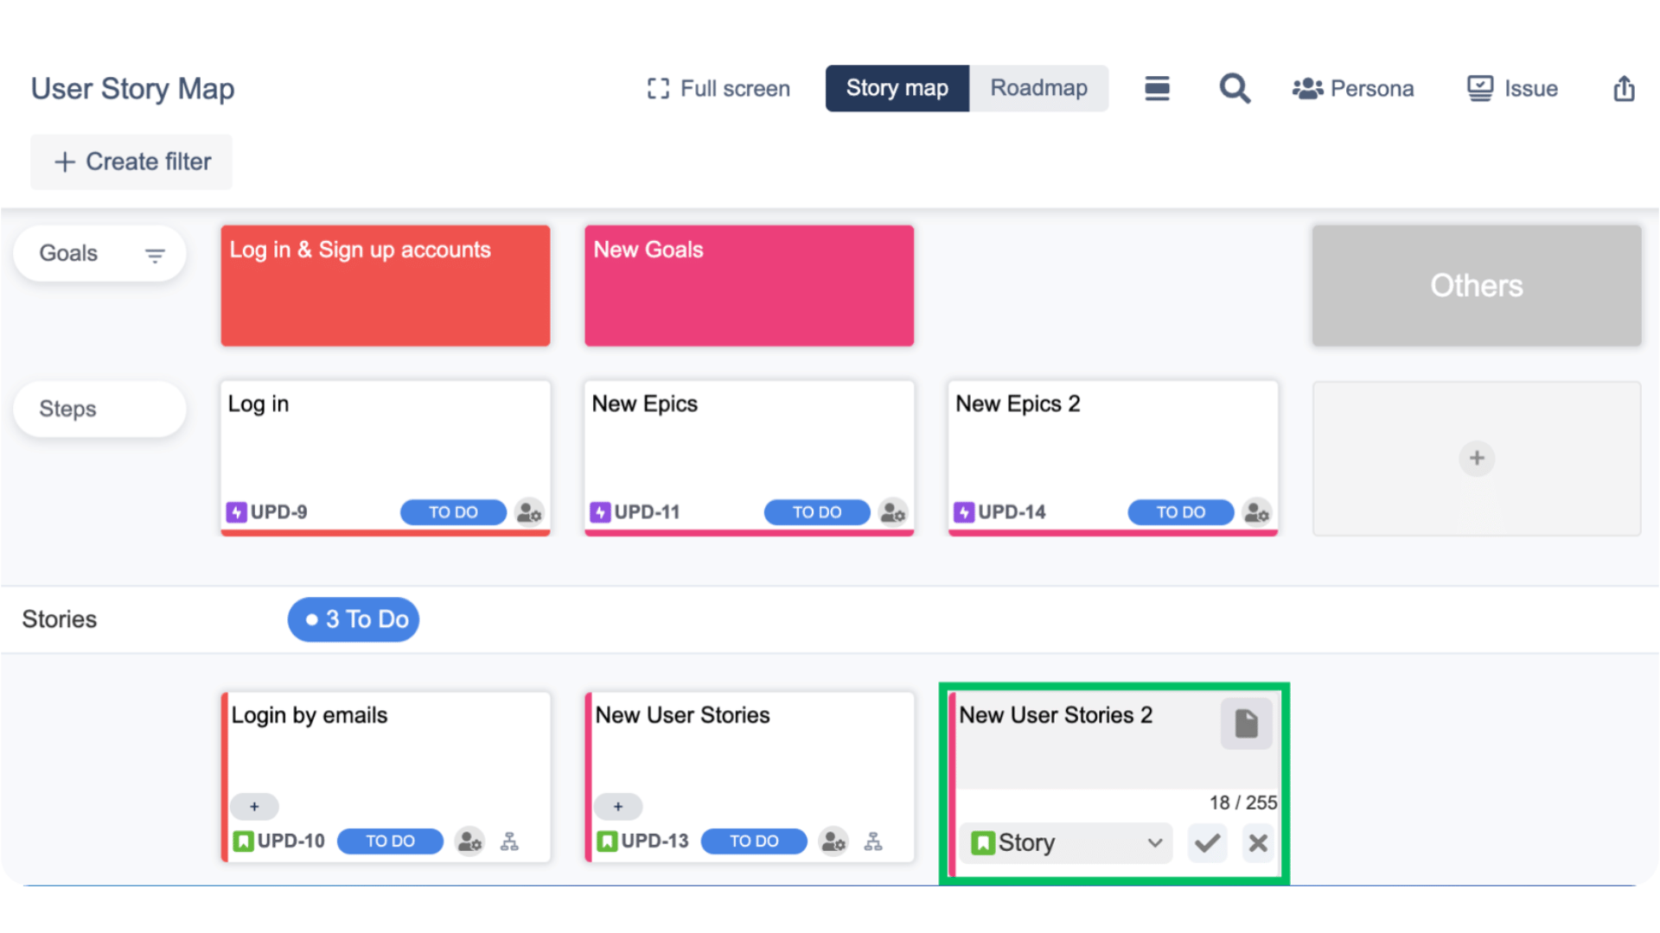Open the Story issue type dropdown

tap(1065, 842)
